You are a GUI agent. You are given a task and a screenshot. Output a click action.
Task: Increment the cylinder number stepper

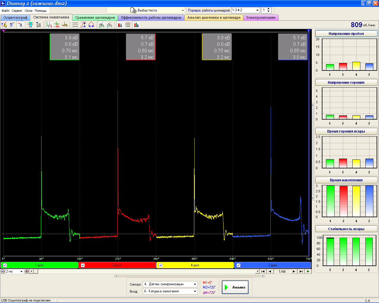(x=269, y=9)
